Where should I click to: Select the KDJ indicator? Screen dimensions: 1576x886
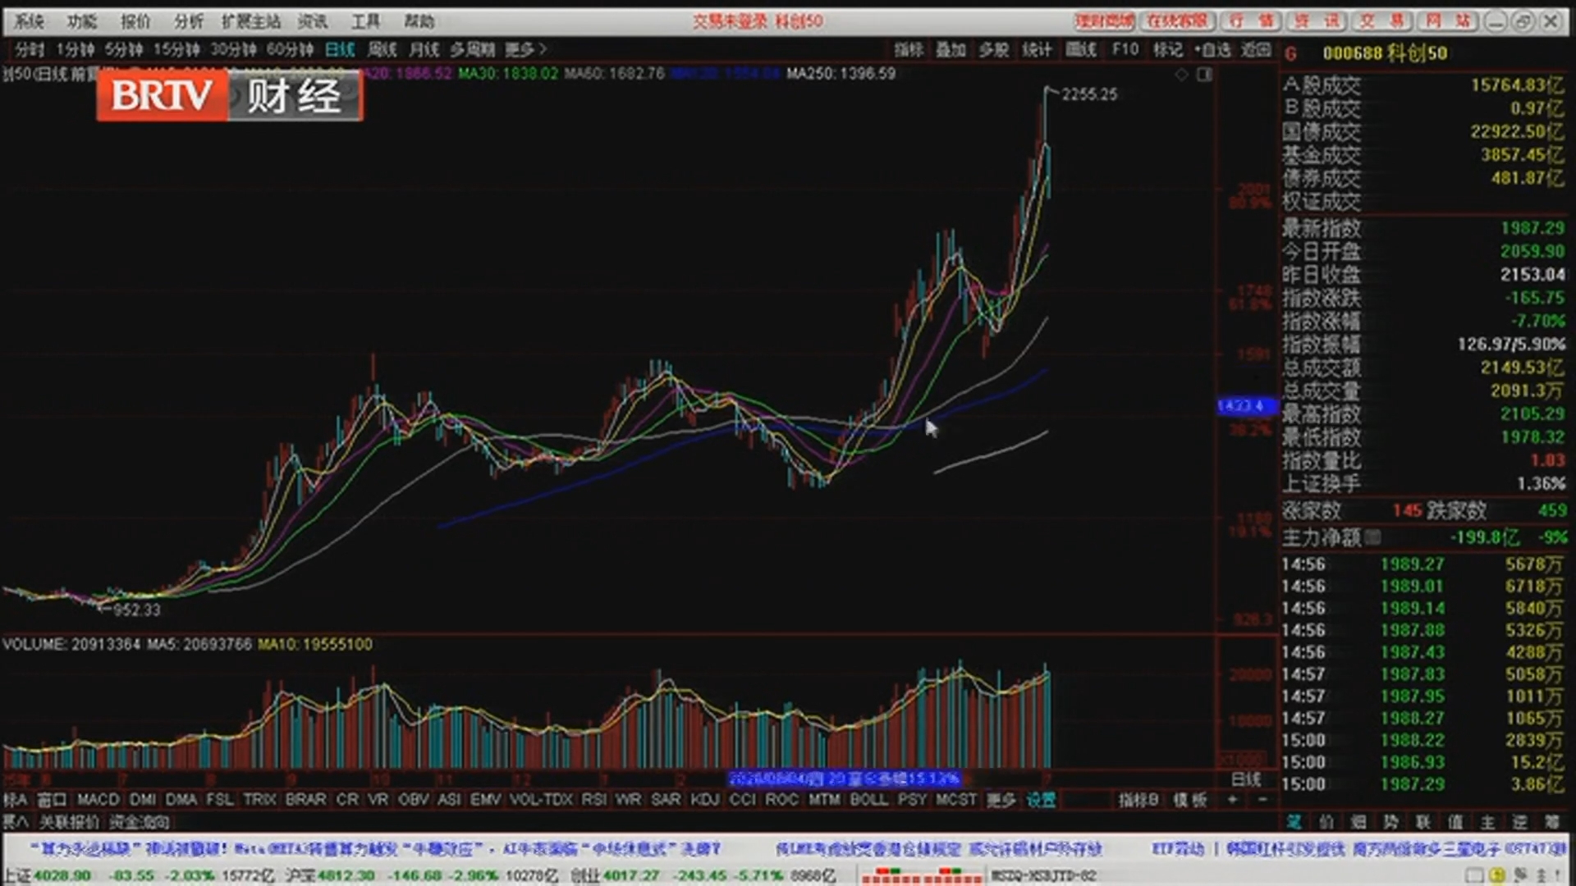(705, 799)
